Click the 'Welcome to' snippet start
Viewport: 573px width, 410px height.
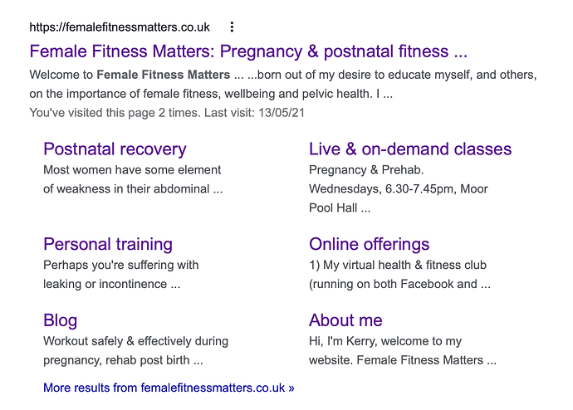[61, 75]
